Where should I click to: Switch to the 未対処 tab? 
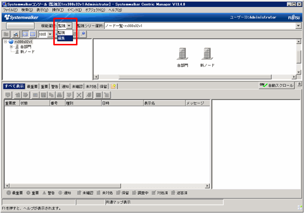point(91,87)
